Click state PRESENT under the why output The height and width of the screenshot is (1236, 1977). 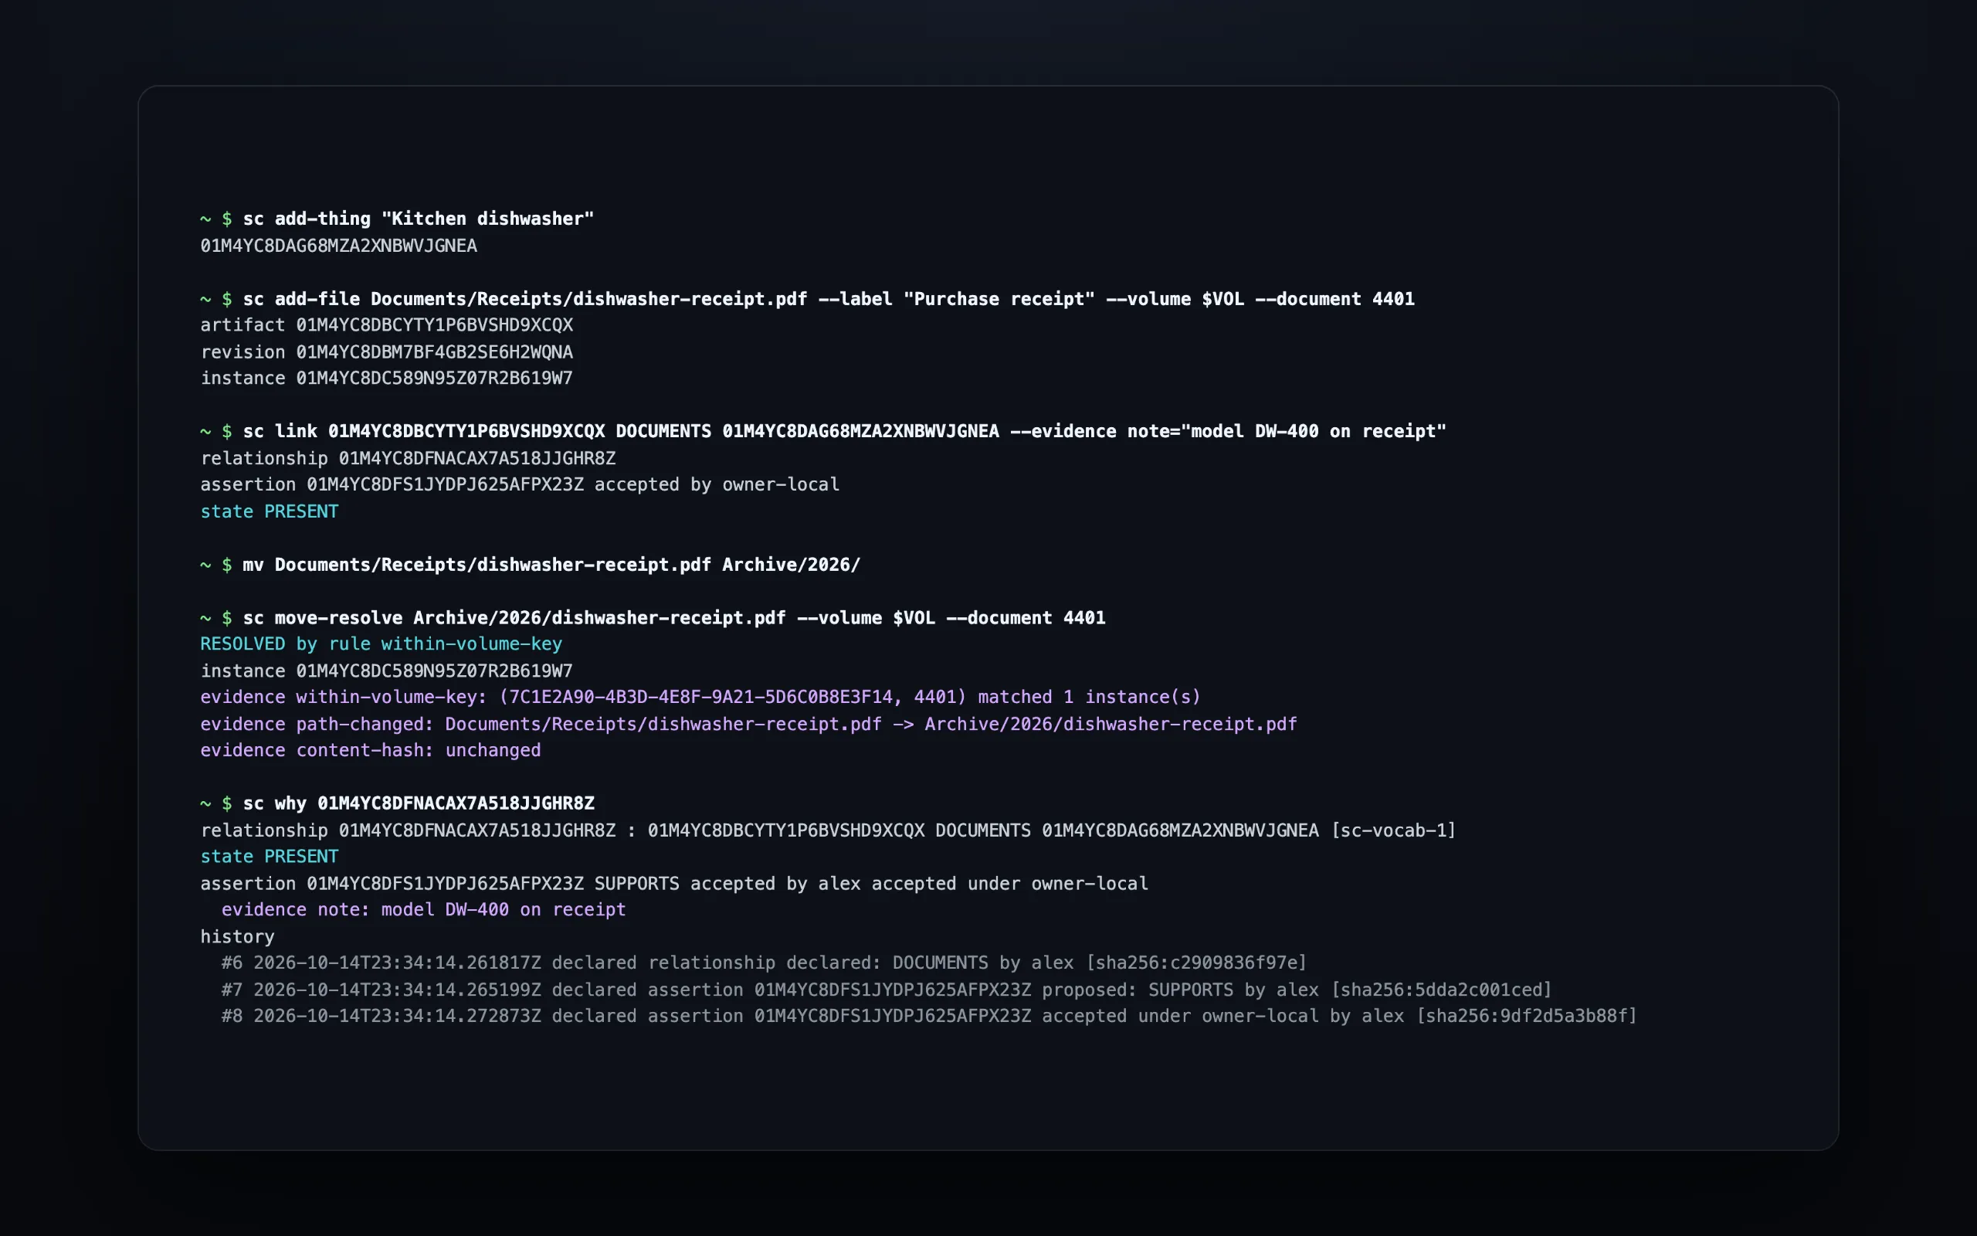[x=270, y=857]
